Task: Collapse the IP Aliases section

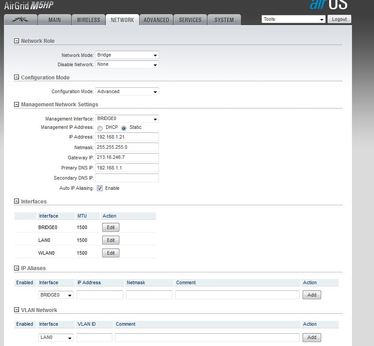Action: point(16,268)
